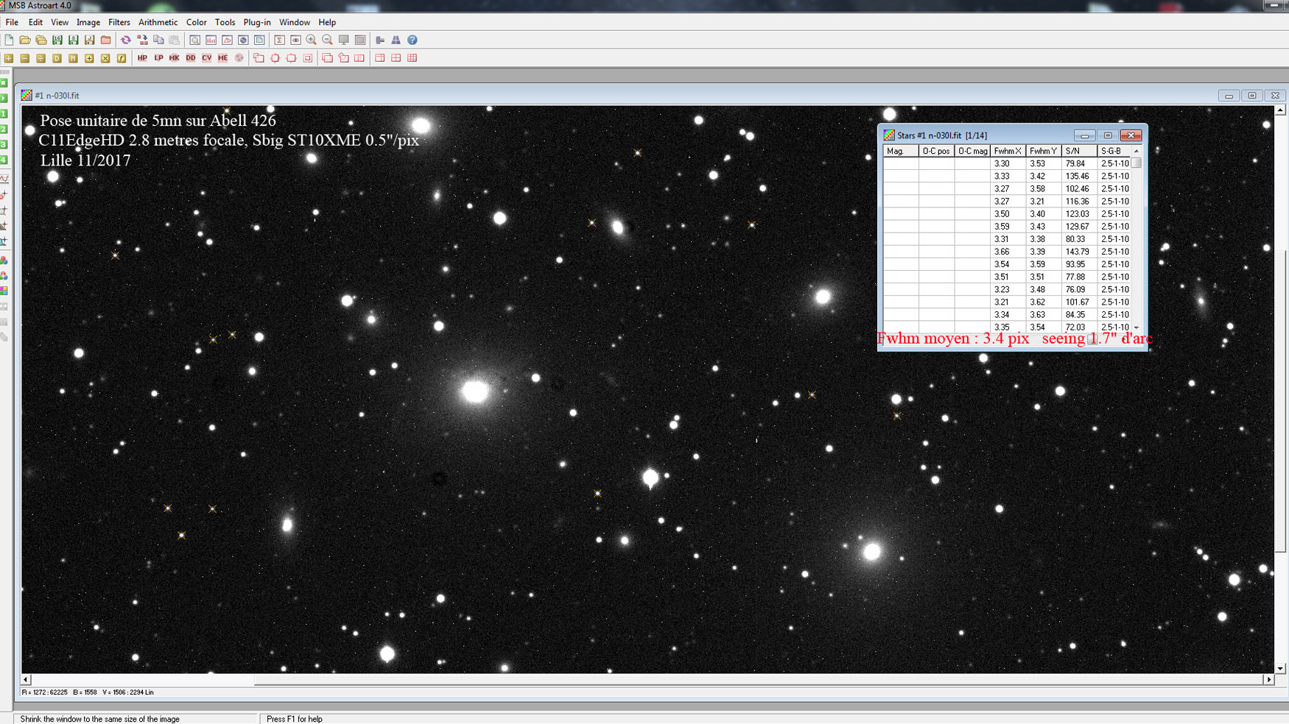The height and width of the screenshot is (724, 1289).
Task: Open the Image menu
Action: click(88, 22)
